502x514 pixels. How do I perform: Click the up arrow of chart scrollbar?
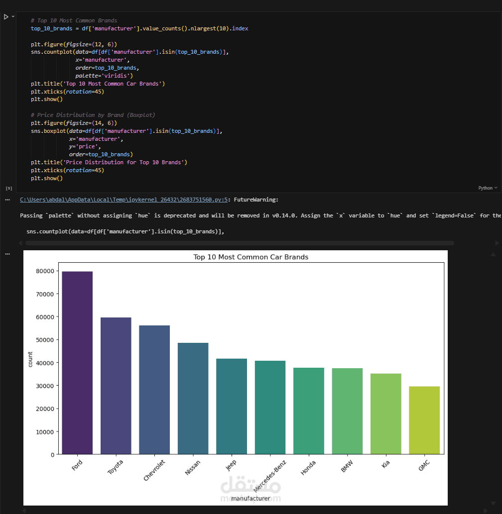click(493, 255)
